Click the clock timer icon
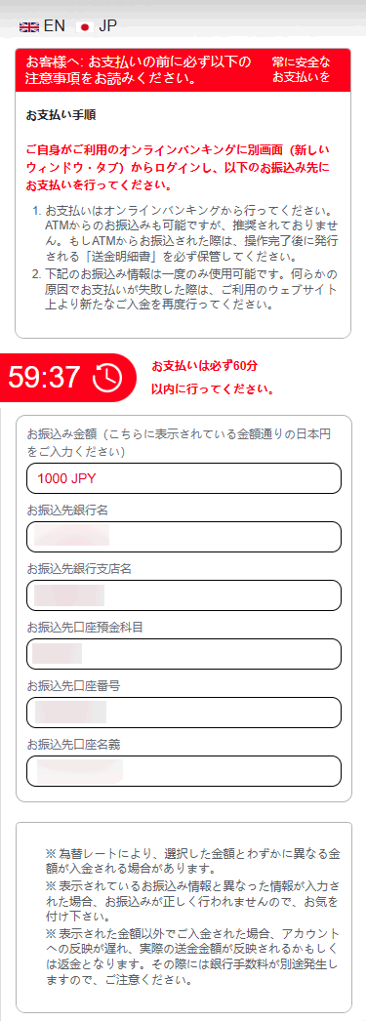 coord(107,379)
